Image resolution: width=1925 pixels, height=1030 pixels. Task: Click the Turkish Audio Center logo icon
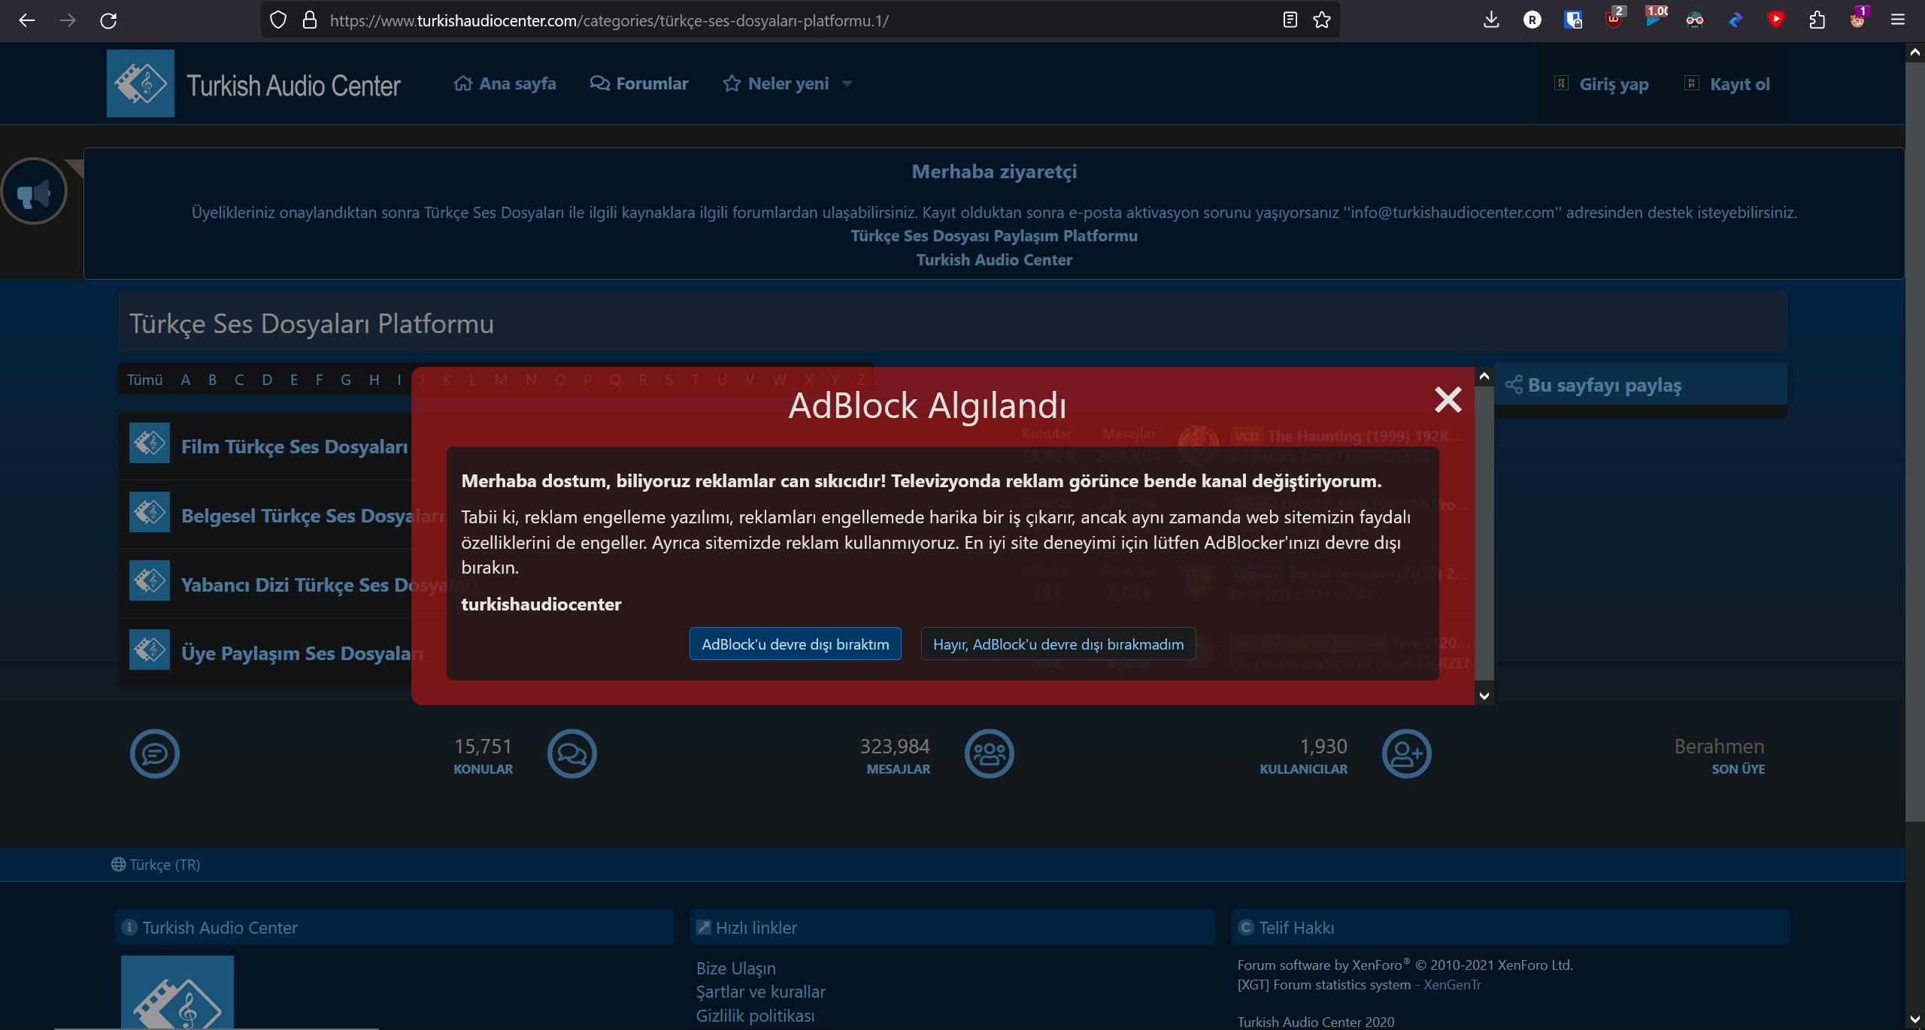pyautogui.click(x=140, y=83)
